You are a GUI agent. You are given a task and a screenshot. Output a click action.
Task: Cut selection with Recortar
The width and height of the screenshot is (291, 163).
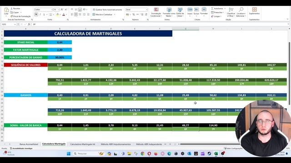point(15,9)
